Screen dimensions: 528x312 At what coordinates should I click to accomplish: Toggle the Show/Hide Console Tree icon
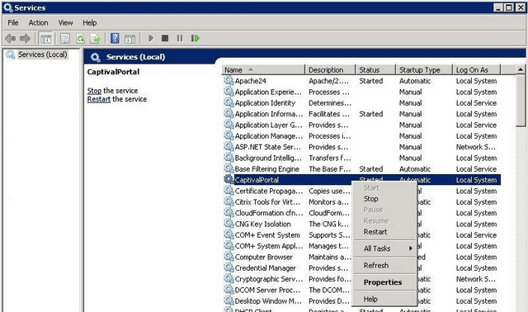pos(46,39)
